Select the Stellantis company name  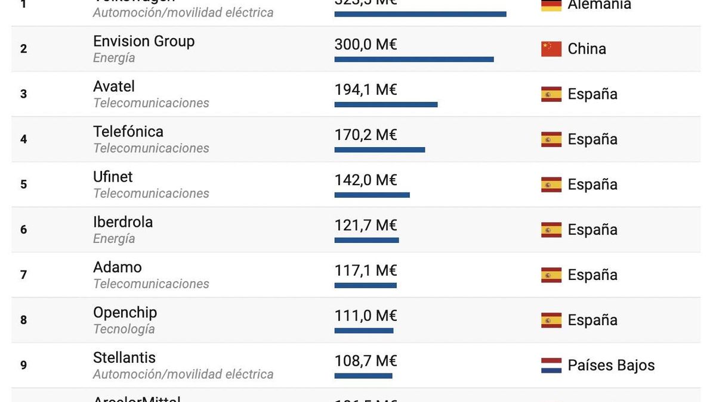click(124, 358)
